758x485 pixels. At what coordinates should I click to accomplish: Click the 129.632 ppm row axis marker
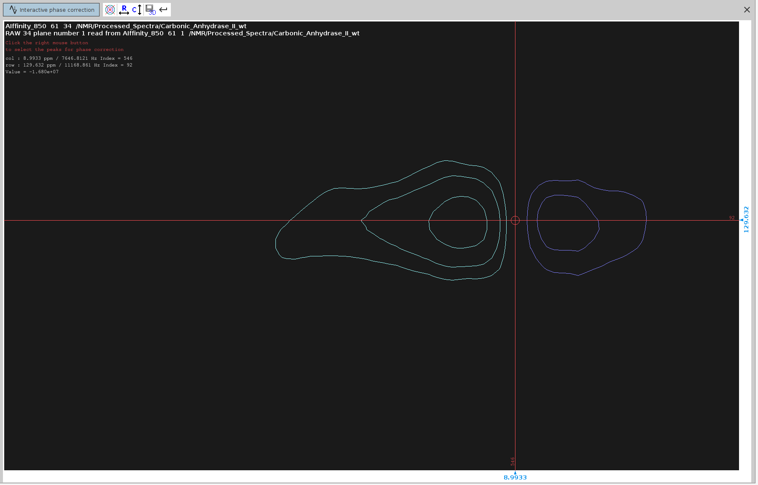pyautogui.click(x=746, y=219)
